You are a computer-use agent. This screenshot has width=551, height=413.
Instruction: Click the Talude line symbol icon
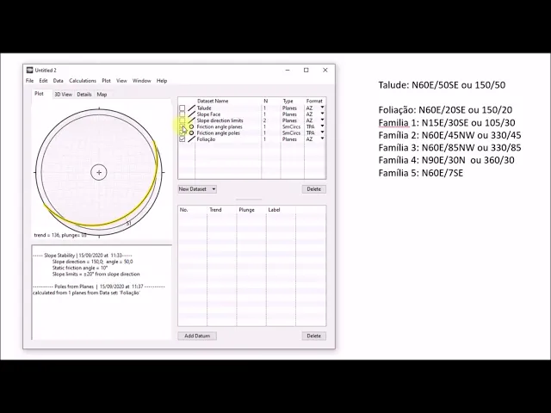[x=191, y=108]
